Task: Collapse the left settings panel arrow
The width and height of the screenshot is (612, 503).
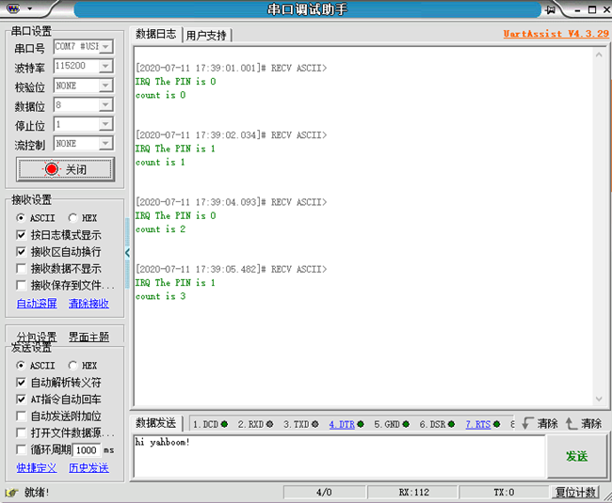Action: click(x=127, y=253)
